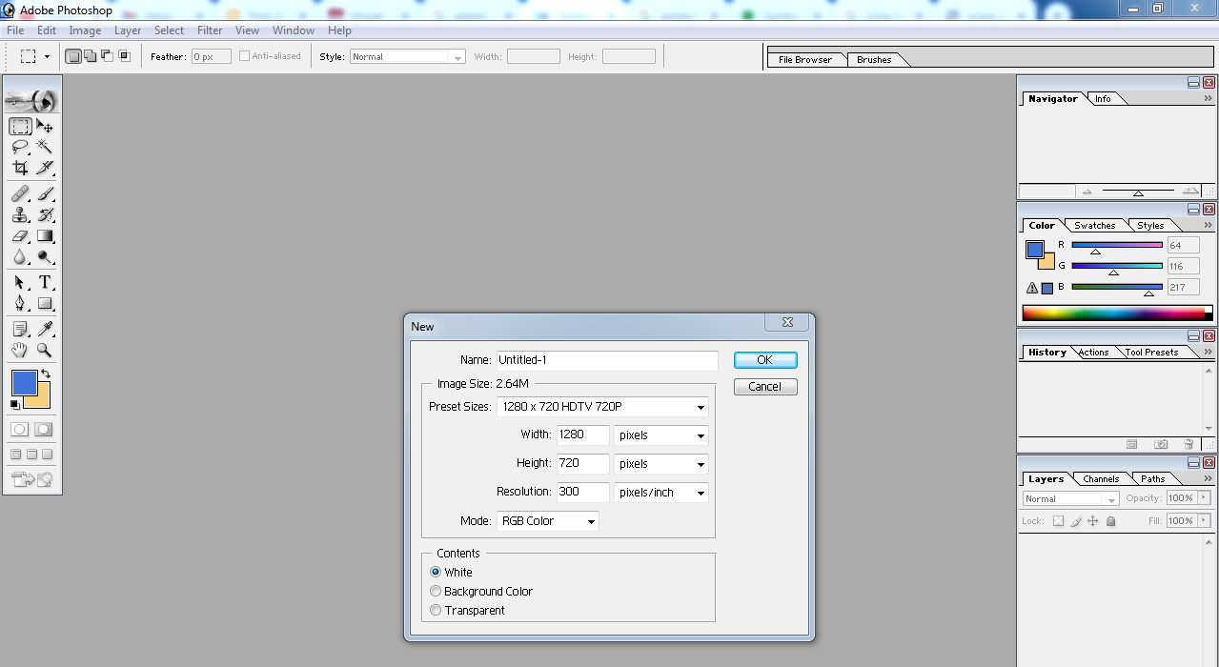
Task: Open Color panel flyout menu
Action: point(1209,225)
